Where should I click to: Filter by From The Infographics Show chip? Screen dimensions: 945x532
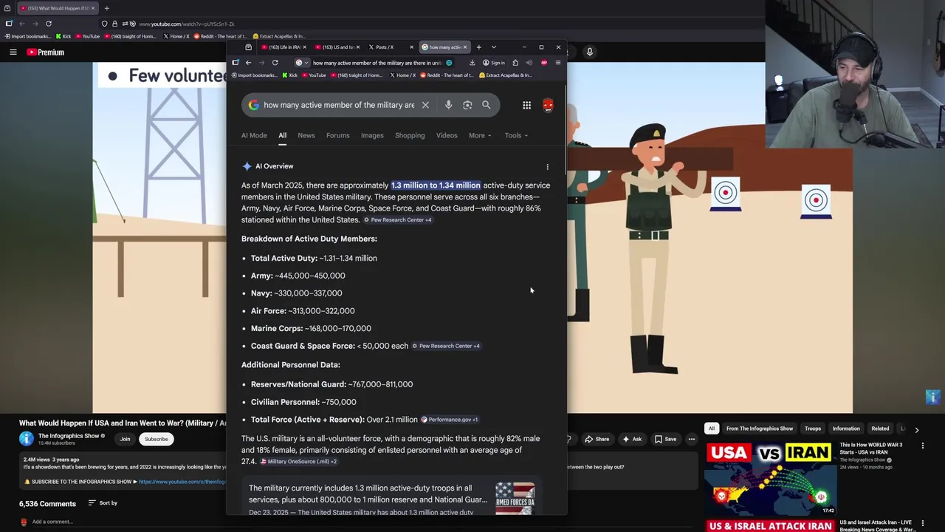[x=759, y=429]
